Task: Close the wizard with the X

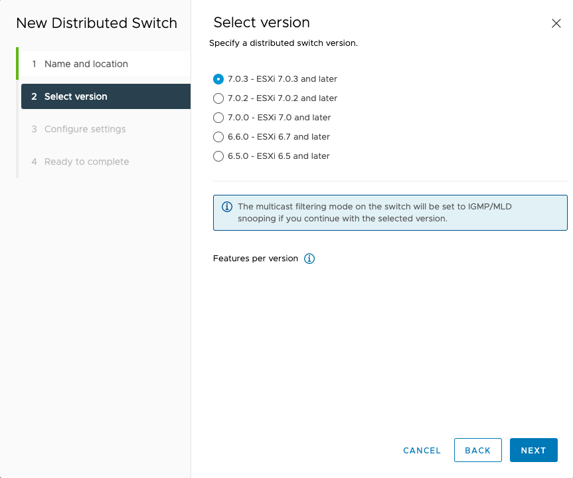Action: (x=556, y=23)
